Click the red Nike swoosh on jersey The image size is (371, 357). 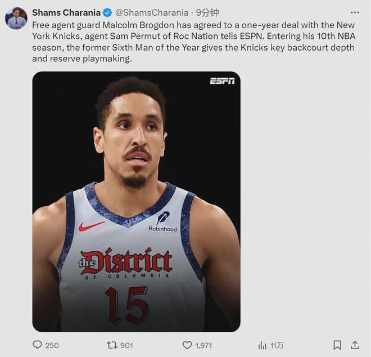pos(91,226)
